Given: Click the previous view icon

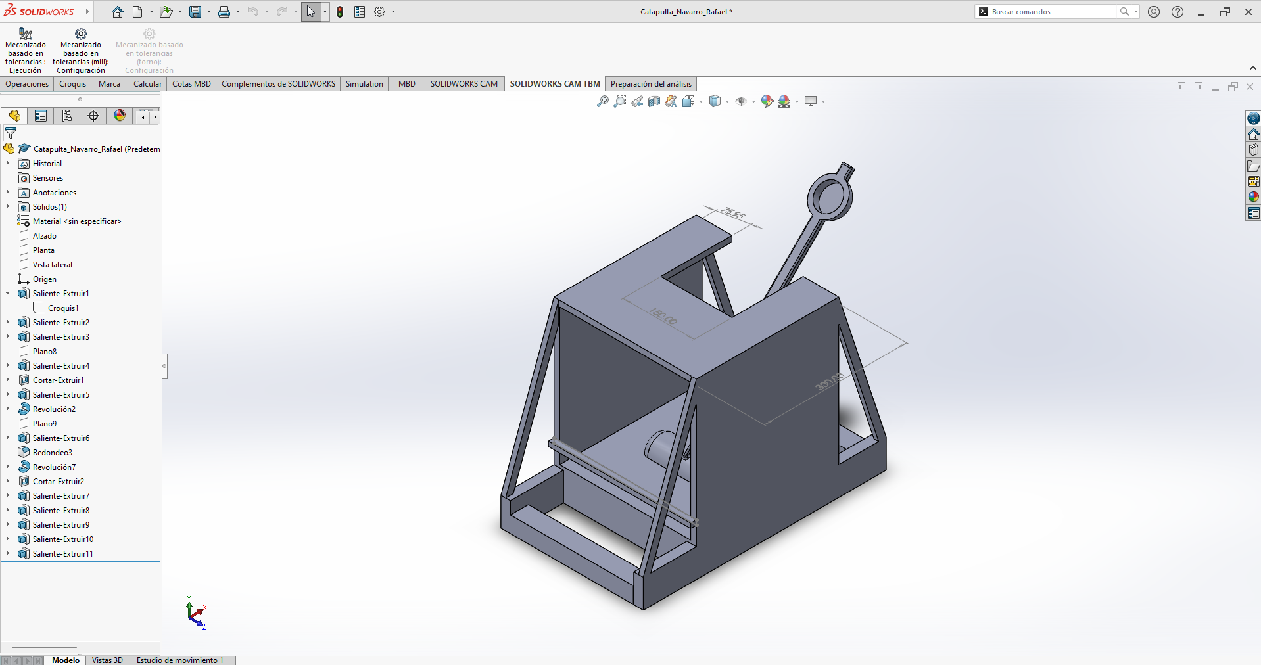Looking at the screenshot, I should click(637, 101).
